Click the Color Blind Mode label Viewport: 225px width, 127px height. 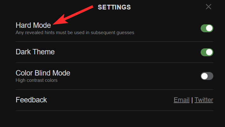pos(43,73)
